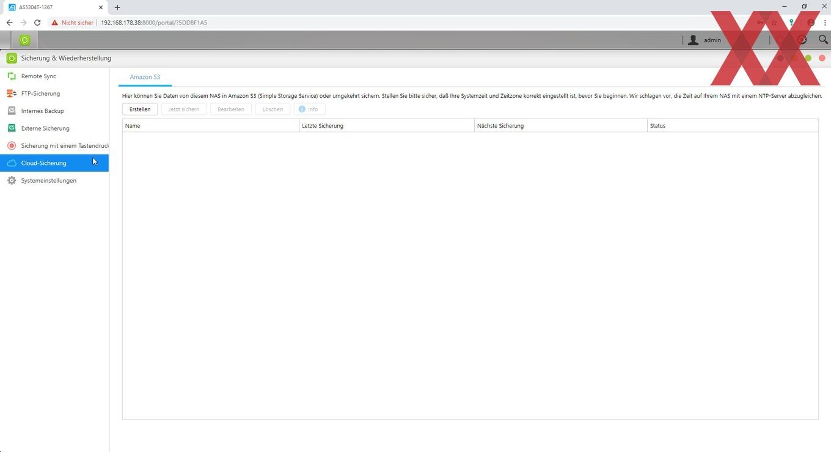The width and height of the screenshot is (831, 452).
Task: Open the Remote Sync section
Action: pos(54,76)
